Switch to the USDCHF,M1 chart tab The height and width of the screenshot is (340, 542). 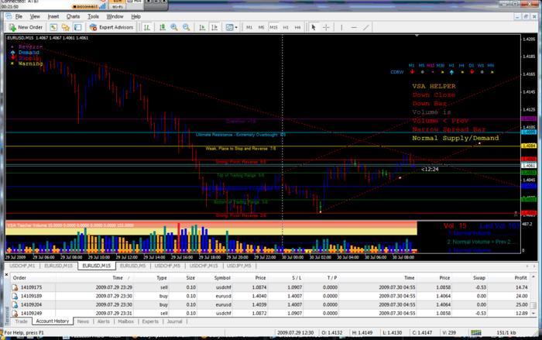(x=22, y=266)
